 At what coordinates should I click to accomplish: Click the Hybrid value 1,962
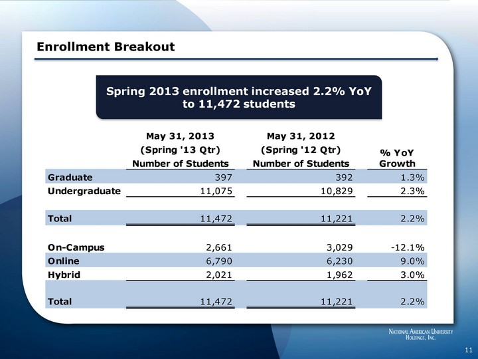point(340,275)
